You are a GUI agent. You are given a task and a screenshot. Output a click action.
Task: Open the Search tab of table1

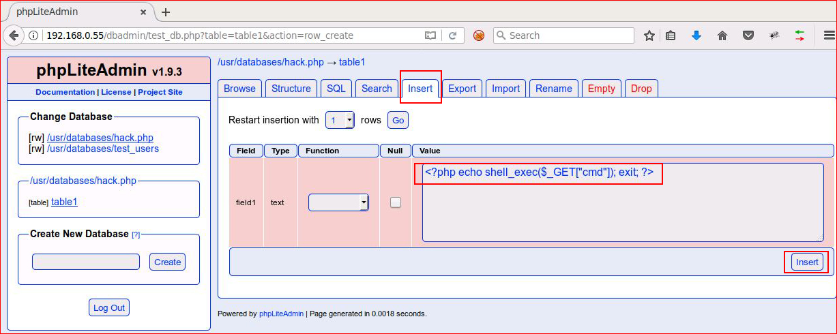coord(377,89)
